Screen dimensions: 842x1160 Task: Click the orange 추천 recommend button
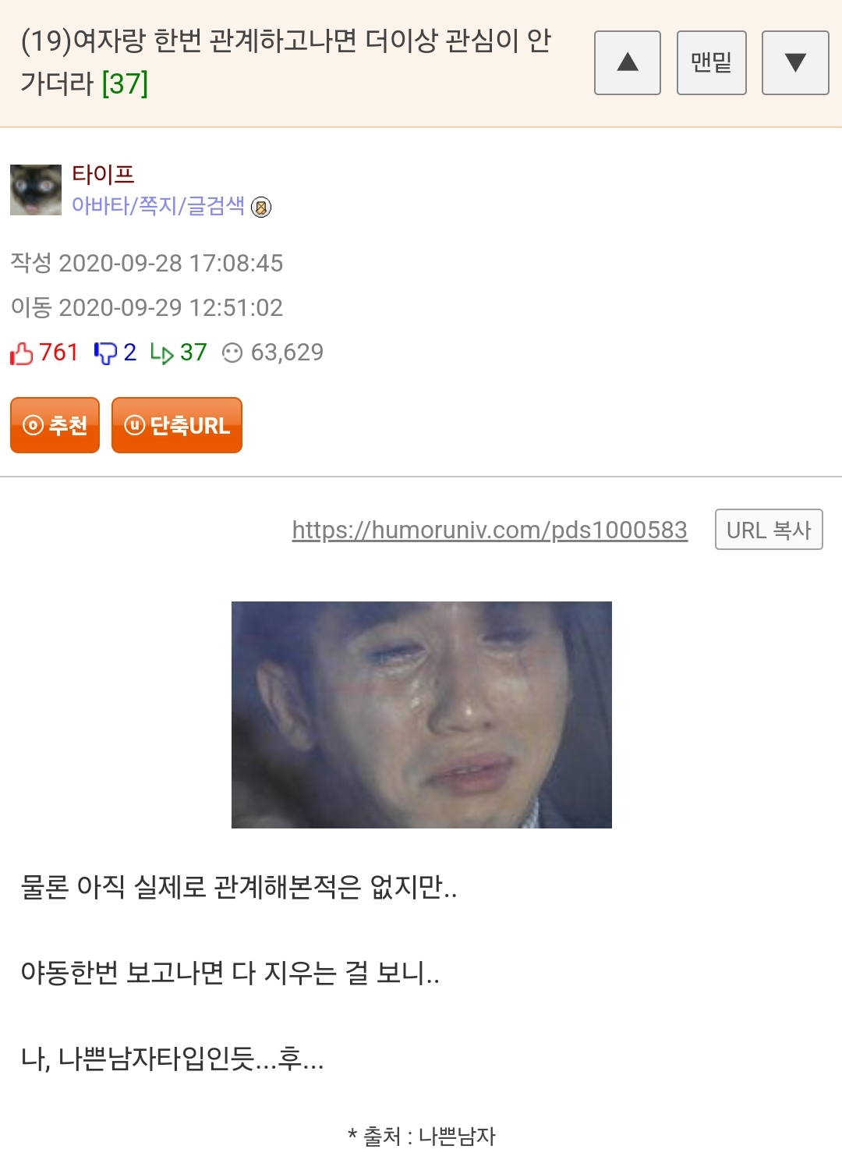[55, 425]
